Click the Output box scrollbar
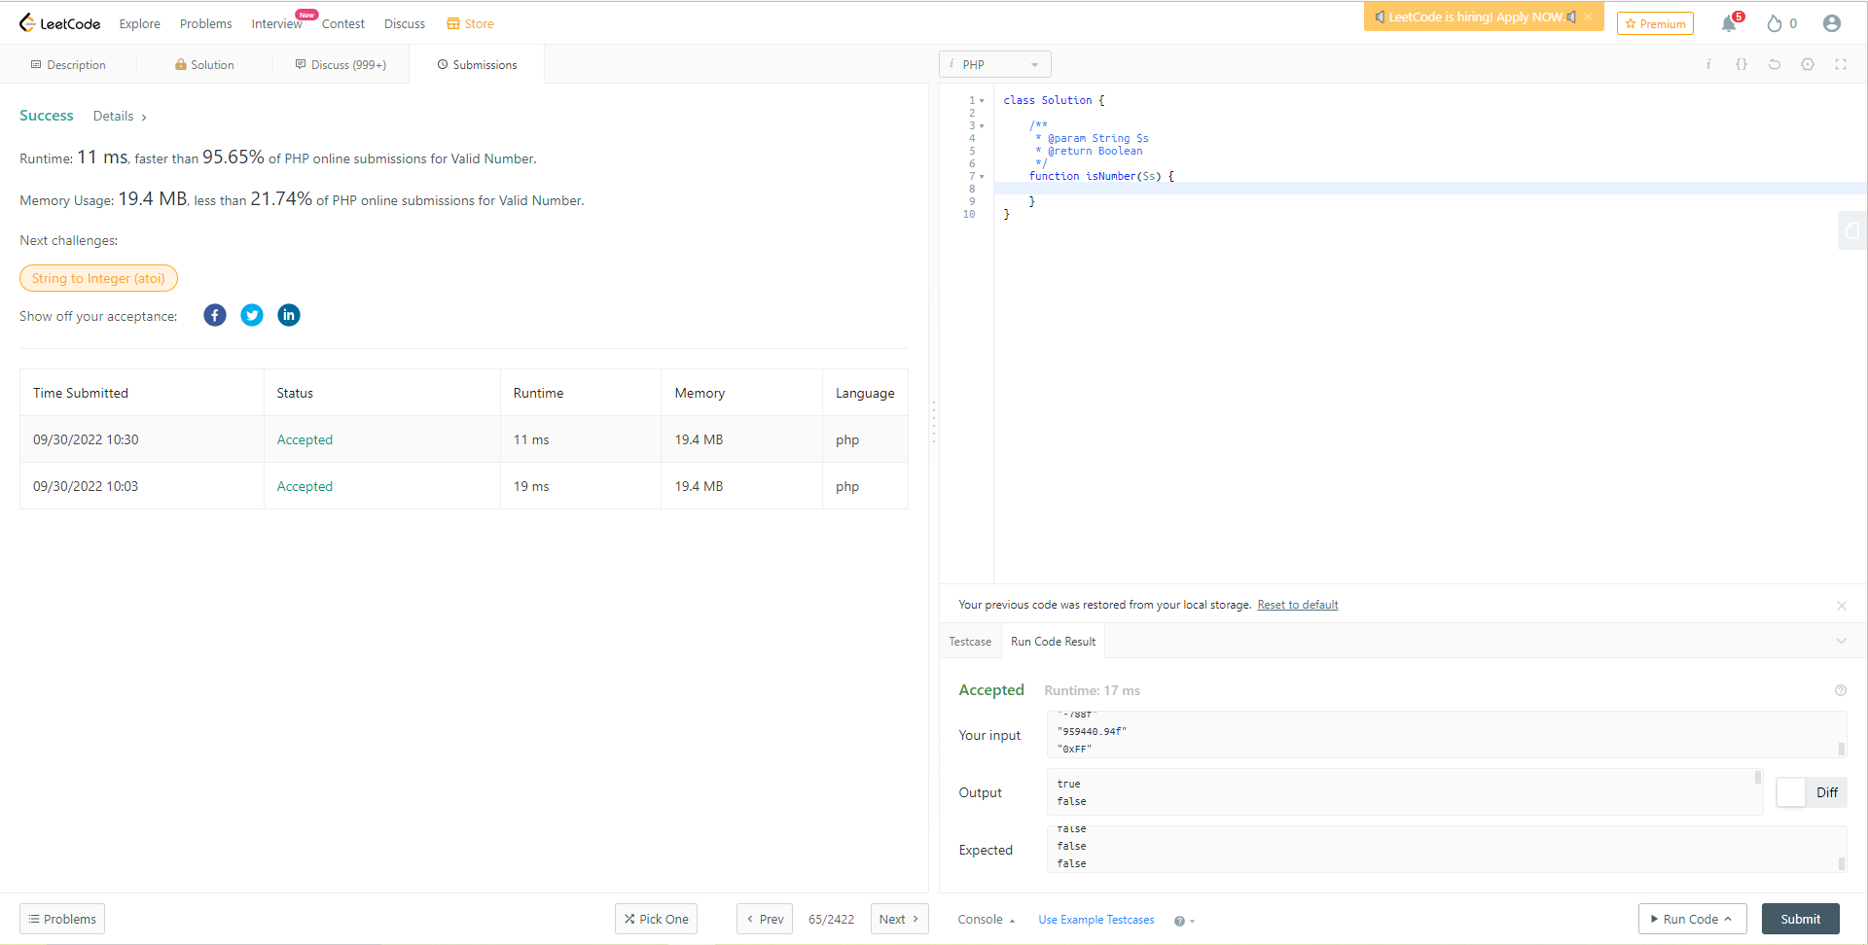This screenshot has height=945, width=1868. [1758, 777]
